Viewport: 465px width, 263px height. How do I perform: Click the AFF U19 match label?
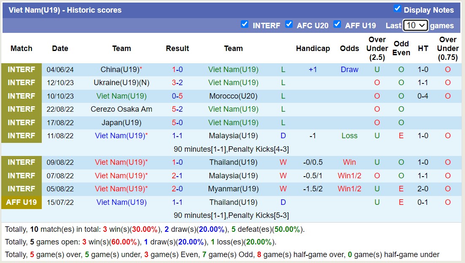point(22,202)
